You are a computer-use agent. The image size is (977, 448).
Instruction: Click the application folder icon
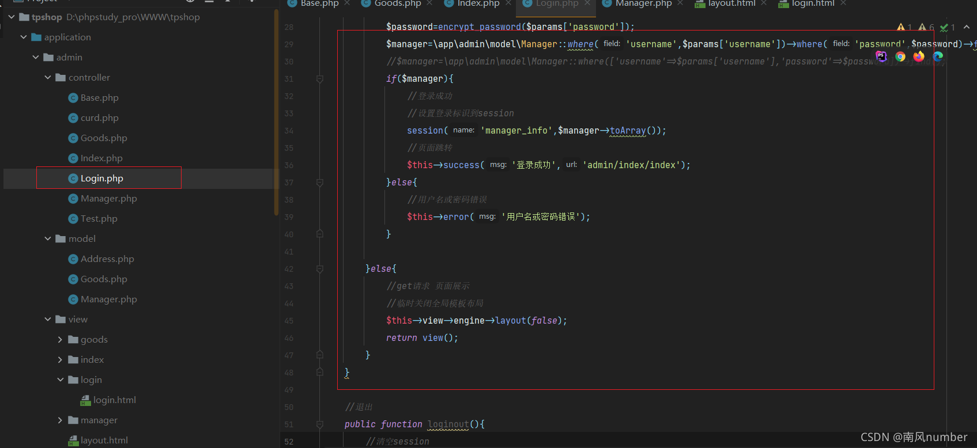coord(36,37)
